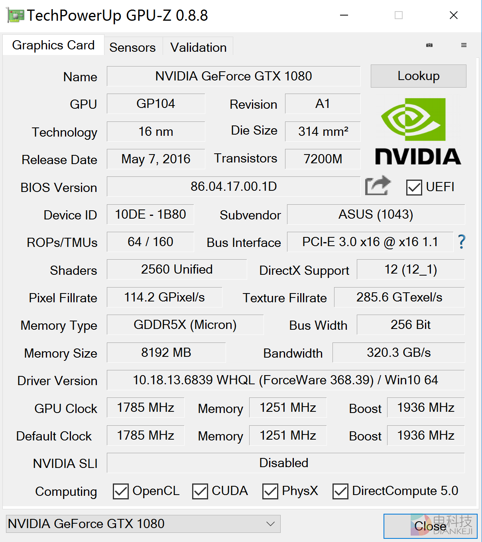
Task: Toggle the UEFI checkbox
Action: tap(414, 187)
